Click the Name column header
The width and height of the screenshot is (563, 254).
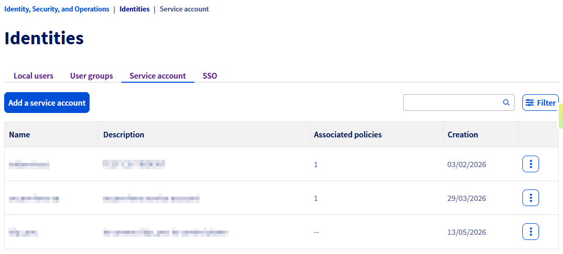click(x=52, y=134)
